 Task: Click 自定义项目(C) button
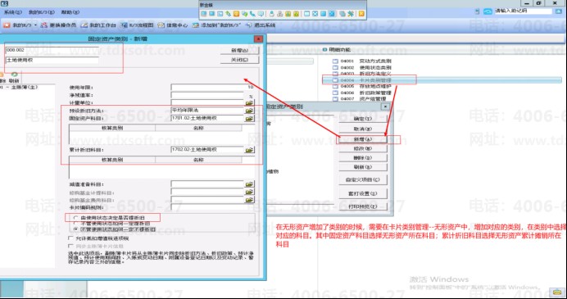coord(363,179)
